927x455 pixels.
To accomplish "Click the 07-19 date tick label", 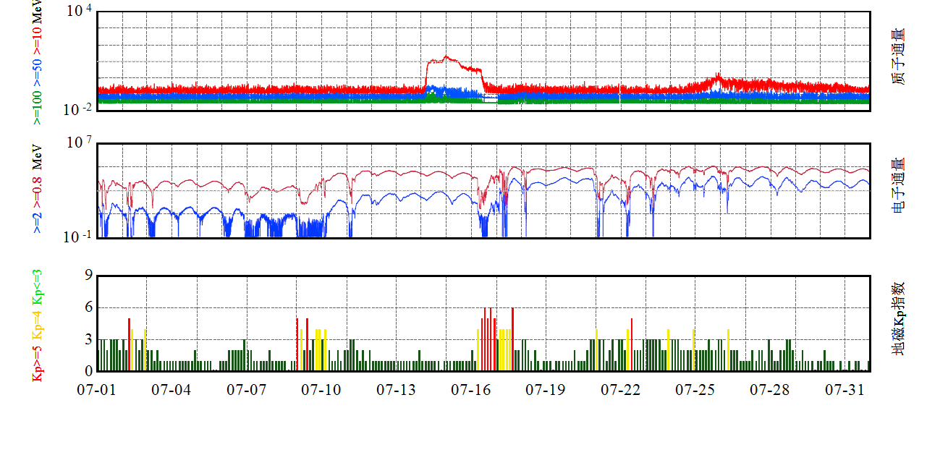I will click(x=546, y=390).
